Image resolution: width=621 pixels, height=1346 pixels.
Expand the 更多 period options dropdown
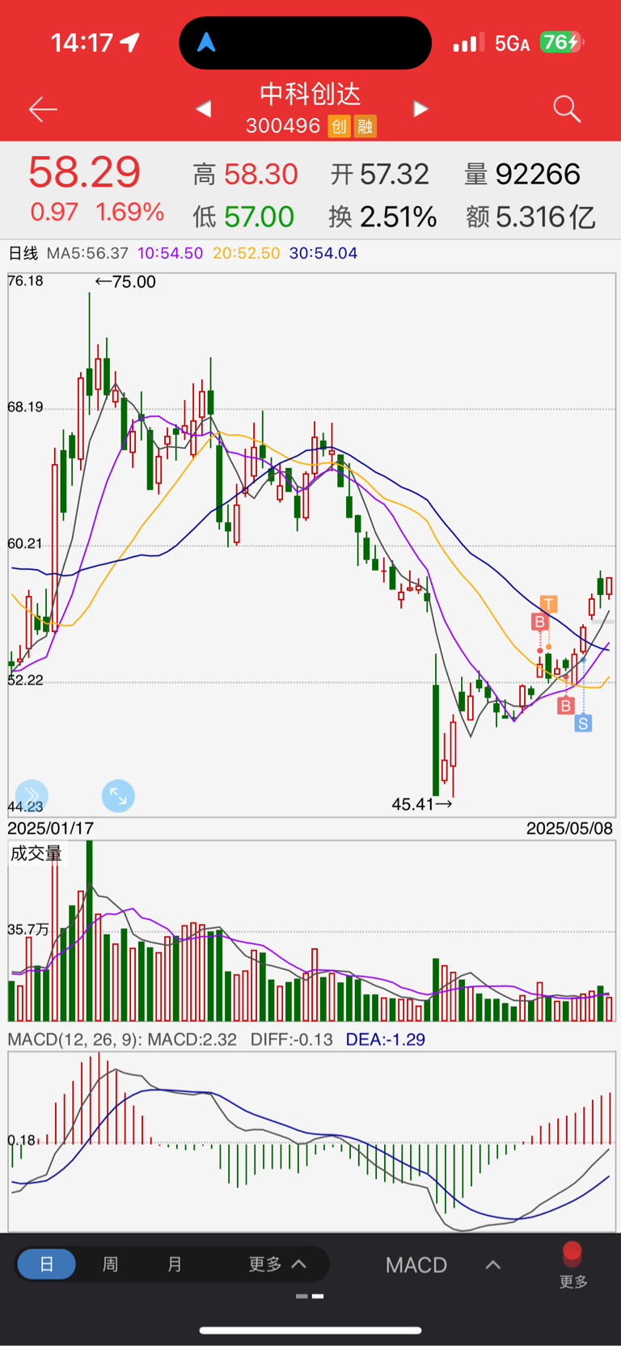click(277, 1264)
